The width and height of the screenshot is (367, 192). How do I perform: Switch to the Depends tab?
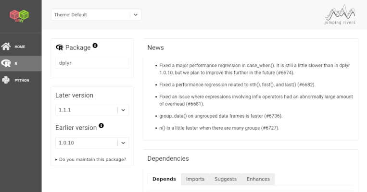coord(164,179)
